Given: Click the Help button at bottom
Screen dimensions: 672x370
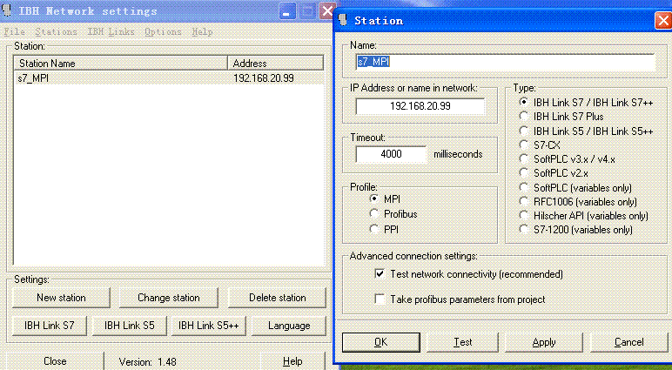Looking at the screenshot, I should pos(292,361).
